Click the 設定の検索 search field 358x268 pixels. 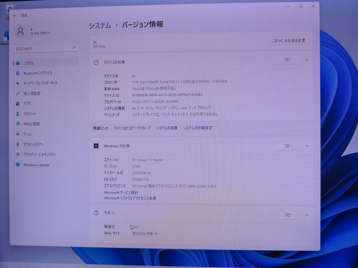(x=46, y=48)
